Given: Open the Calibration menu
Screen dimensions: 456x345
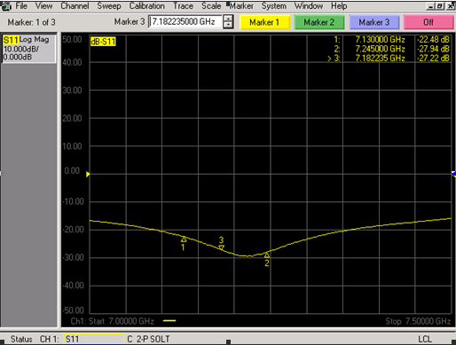Looking at the screenshot, I should 147,6.
